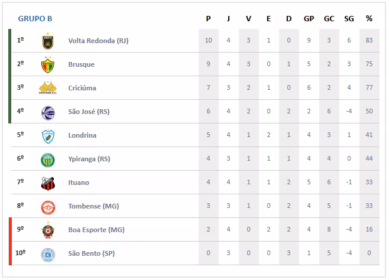Click the % percentage column header
This screenshot has width=389, height=280.
click(x=369, y=18)
